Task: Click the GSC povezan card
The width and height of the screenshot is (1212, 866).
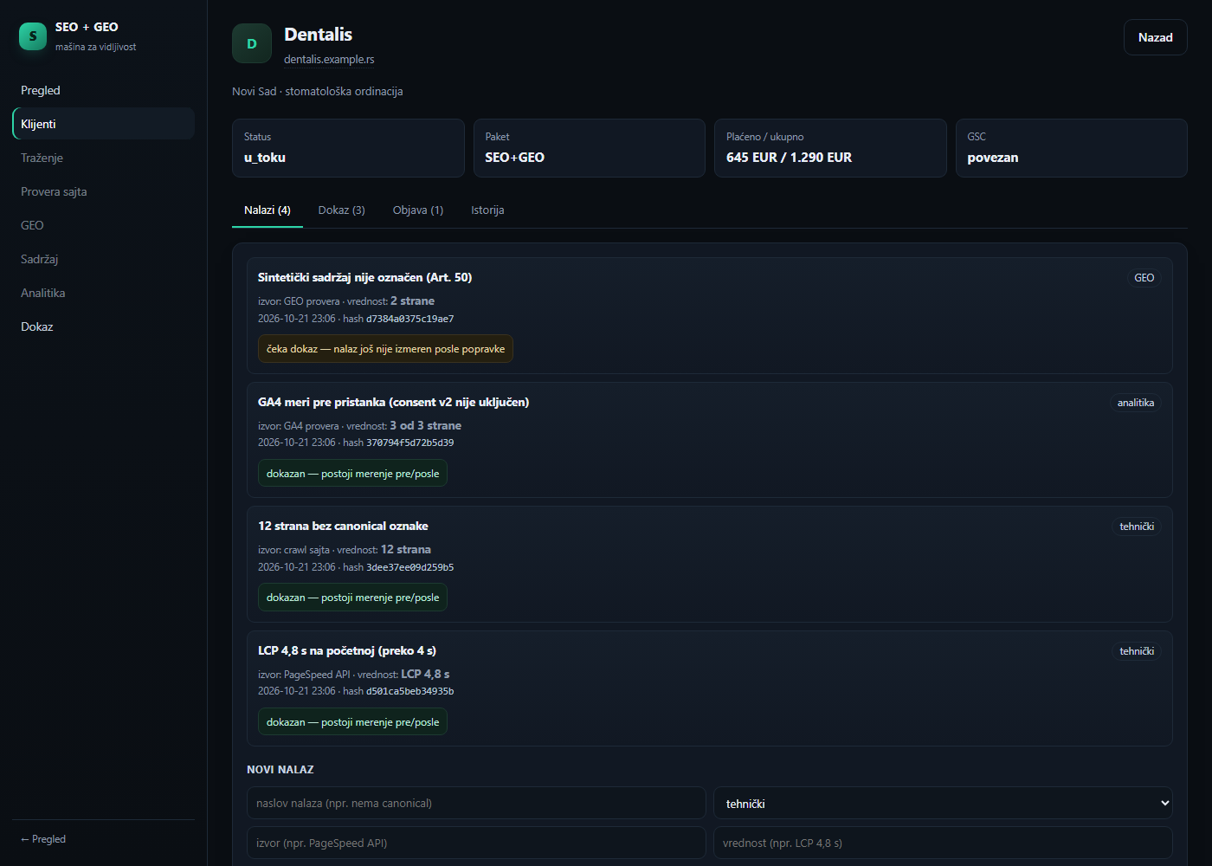Action: click(1071, 148)
